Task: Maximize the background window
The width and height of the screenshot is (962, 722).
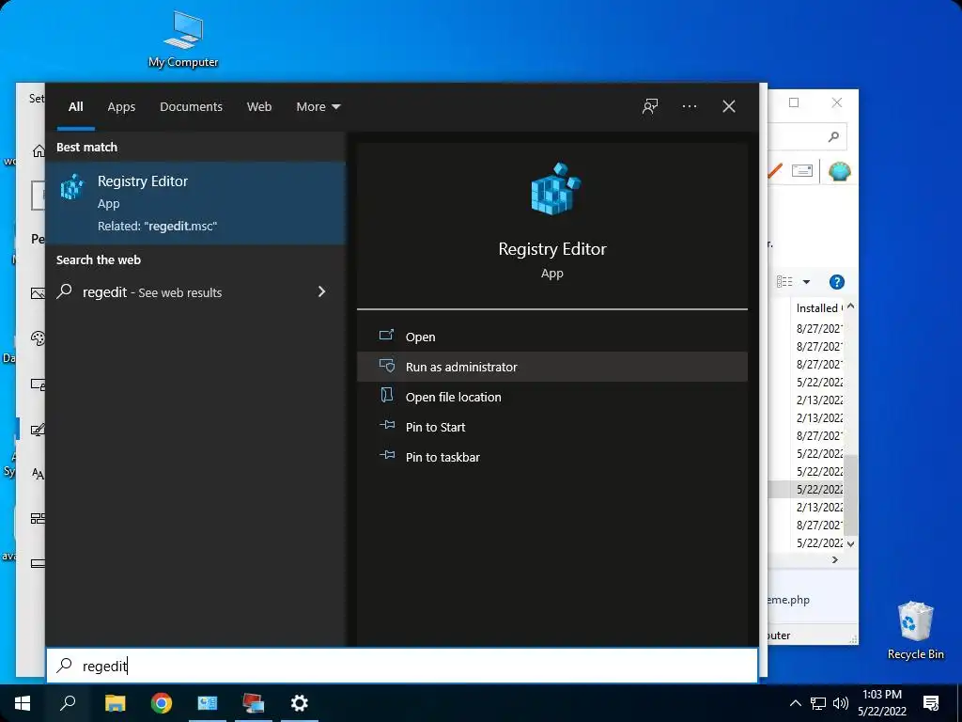Action: click(794, 102)
